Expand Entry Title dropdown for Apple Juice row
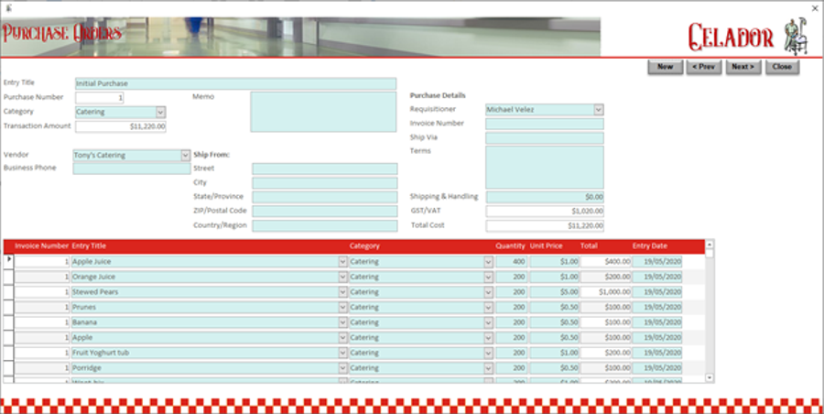Viewport: 824px width, 414px height. (342, 261)
